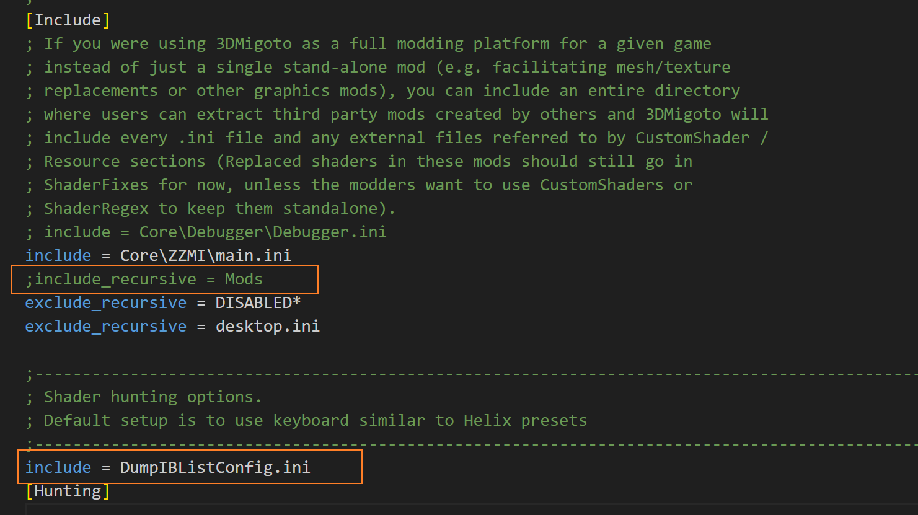Click the include key before Core\ZZMI\main.ini
The width and height of the screenshot is (918, 515).
pyautogui.click(x=58, y=256)
